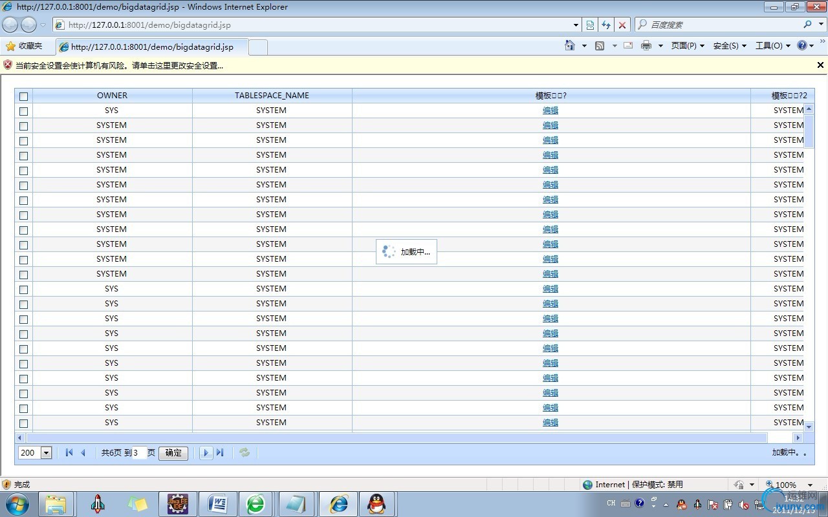Open the Favorites star button
This screenshot has width=828, height=517.
(x=24, y=46)
